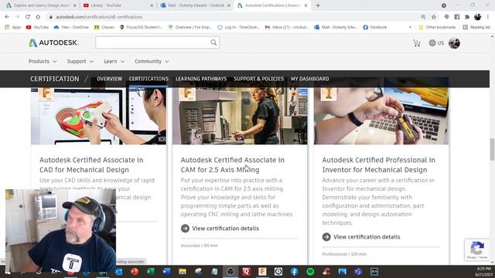Screen dimensions: 495x278
Task: Open the My Dashboard tab
Action: pyautogui.click(x=309, y=79)
